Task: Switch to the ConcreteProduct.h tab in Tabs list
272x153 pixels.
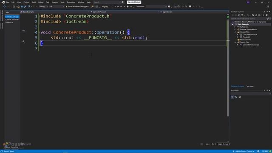Action: (12, 20)
